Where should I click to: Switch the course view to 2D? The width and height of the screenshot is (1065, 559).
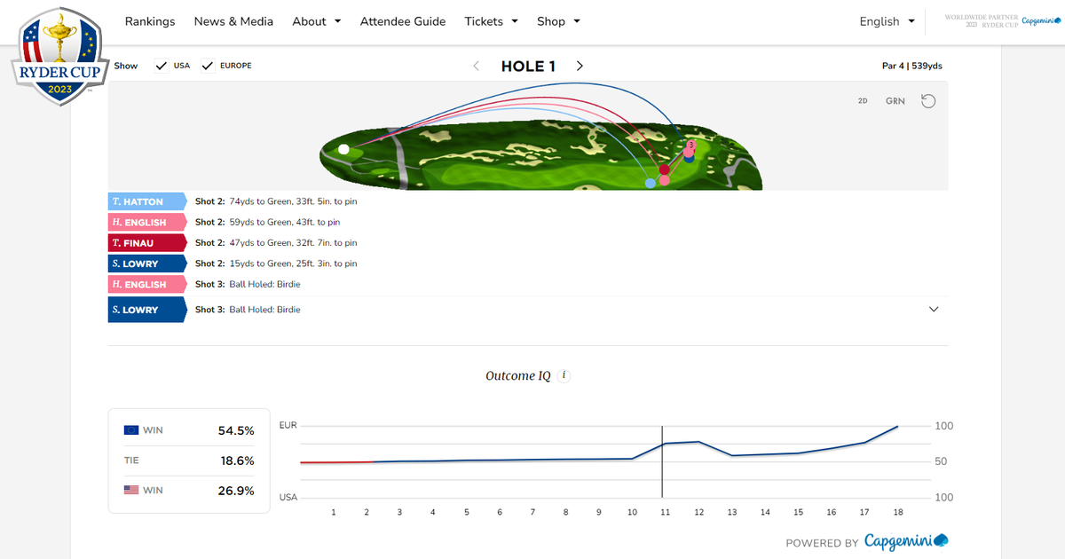(x=862, y=101)
